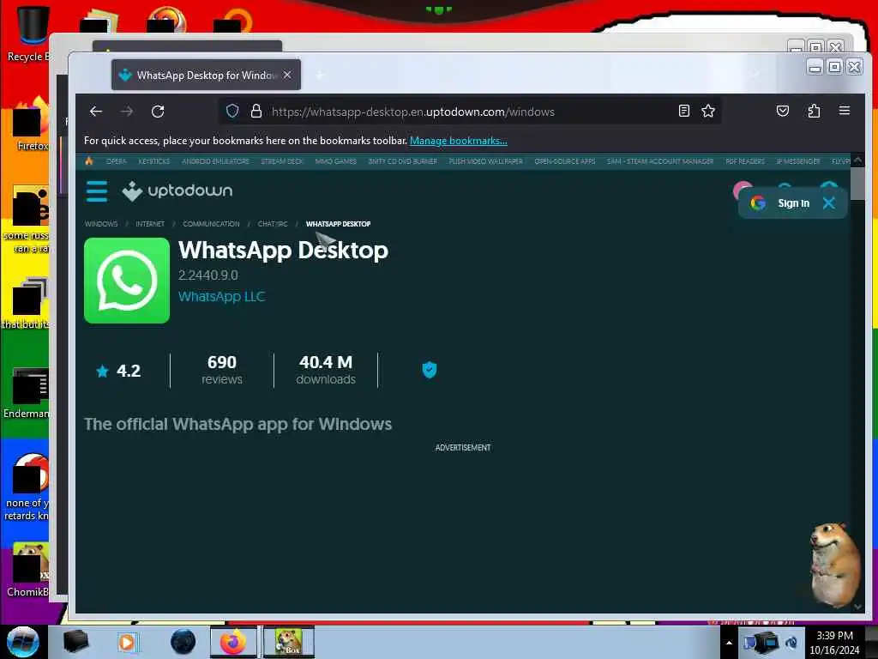Viewport: 878px width, 659px height.
Task: View the 690 reviews
Action: pyautogui.click(x=222, y=370)
